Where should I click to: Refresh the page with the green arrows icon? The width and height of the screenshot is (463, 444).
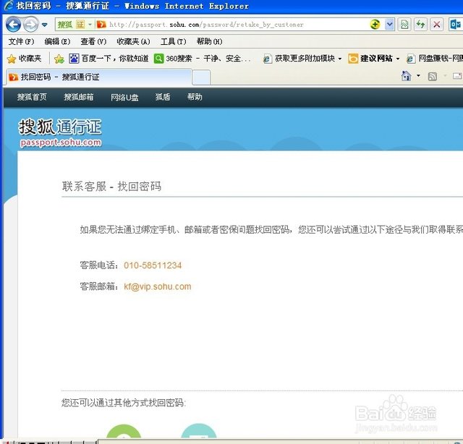(420, 25)
